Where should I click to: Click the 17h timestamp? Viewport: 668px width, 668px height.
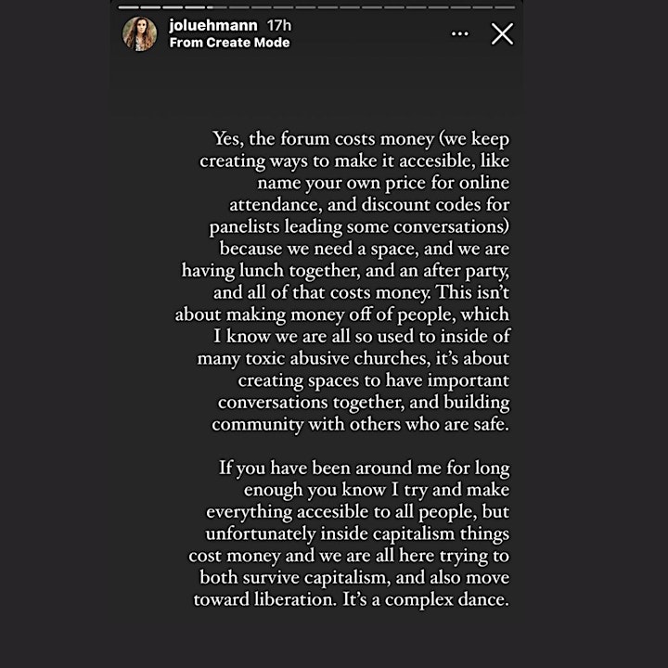[279, 26]
